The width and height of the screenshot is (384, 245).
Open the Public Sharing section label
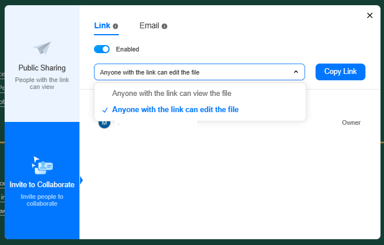42,68
